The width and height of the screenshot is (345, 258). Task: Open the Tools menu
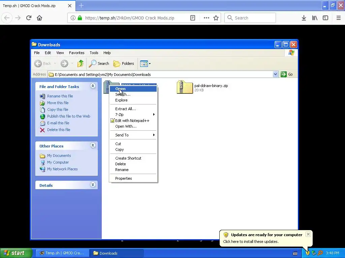click(x=94, y=53)
